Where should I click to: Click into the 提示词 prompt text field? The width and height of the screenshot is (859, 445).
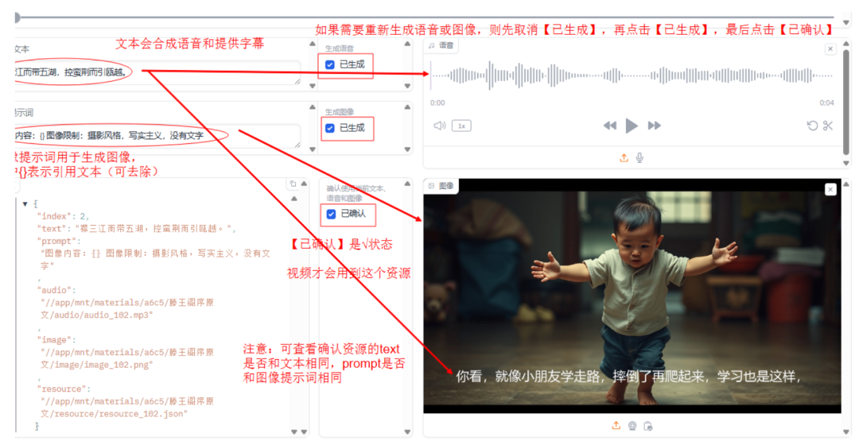pyautogui.click(x=151, y=136)
